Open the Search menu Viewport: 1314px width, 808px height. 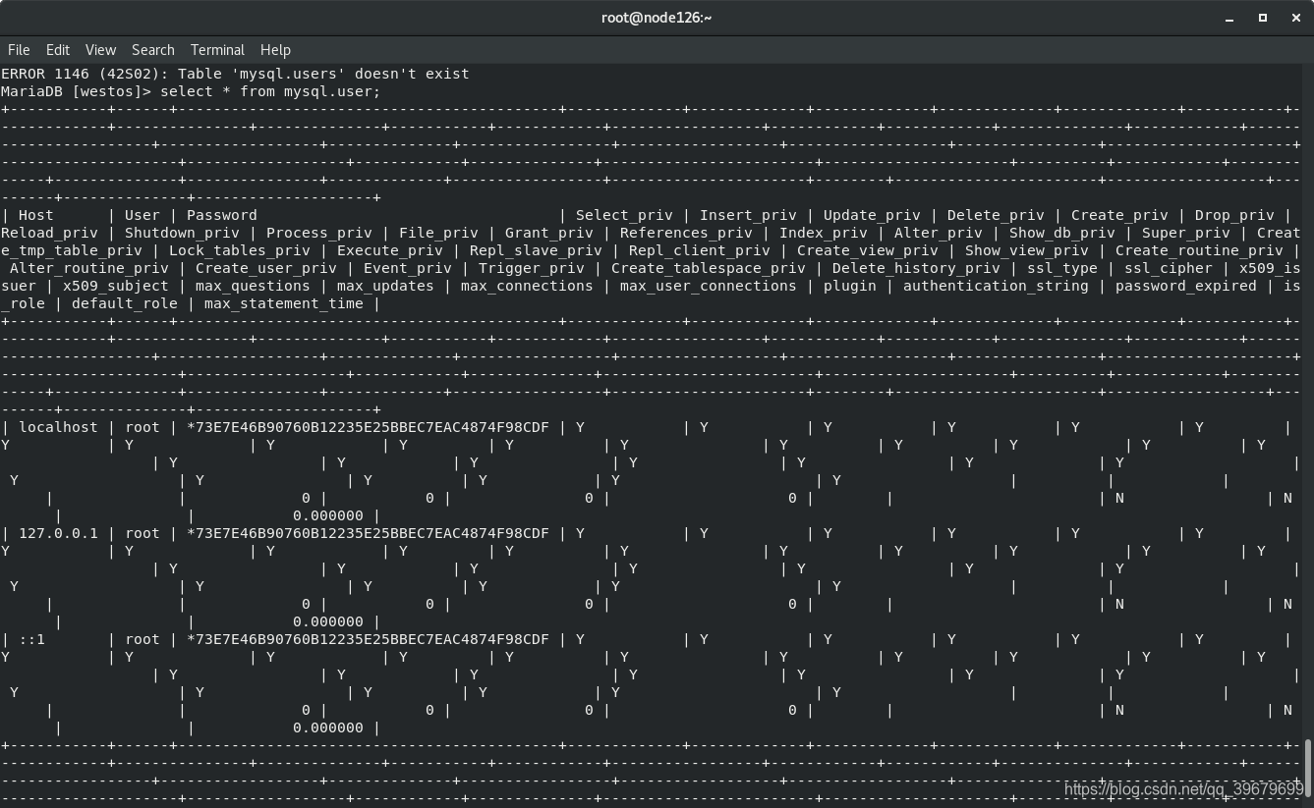click(153, 49)
